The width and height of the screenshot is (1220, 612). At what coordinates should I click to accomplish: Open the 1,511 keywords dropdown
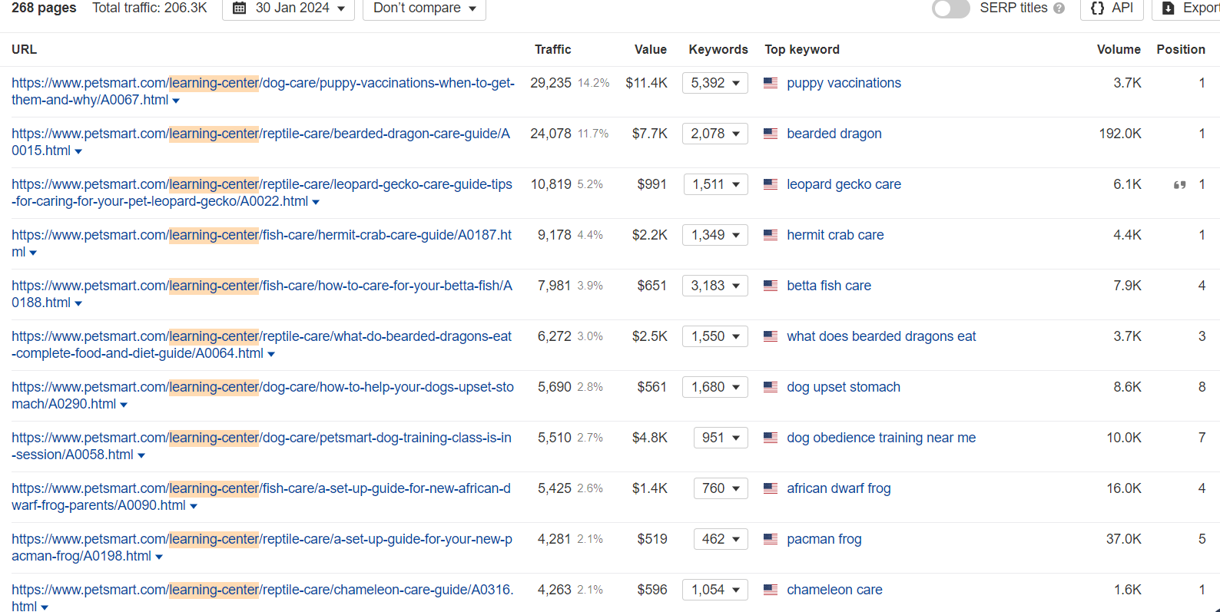[716, 184]
